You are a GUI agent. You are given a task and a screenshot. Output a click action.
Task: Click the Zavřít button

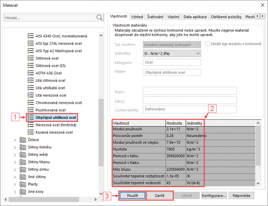(160, 196)
